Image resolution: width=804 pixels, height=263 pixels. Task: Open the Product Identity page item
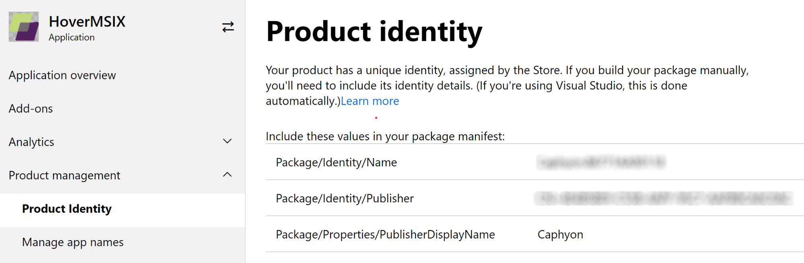click(x=67, y=209)
